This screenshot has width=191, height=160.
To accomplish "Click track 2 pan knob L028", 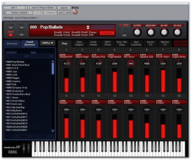I will click(82, 64).
